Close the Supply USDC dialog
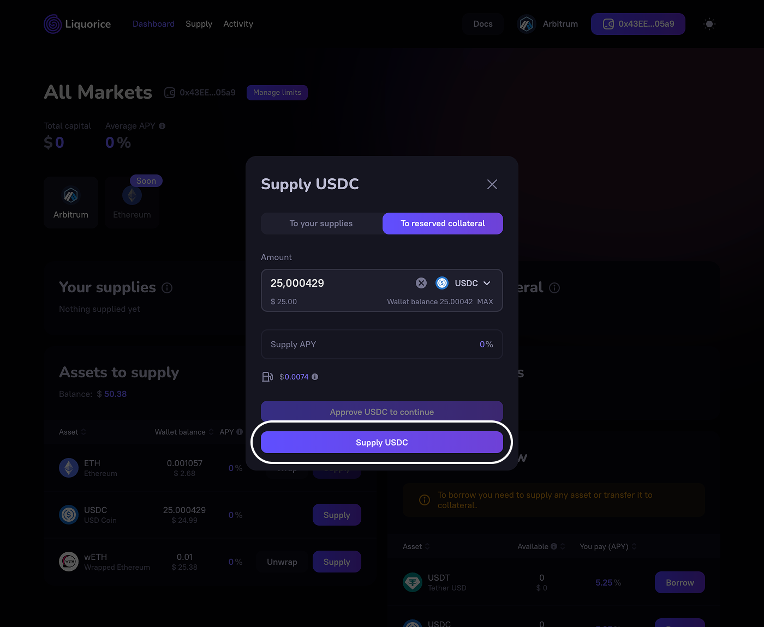 tap(492, 184)
